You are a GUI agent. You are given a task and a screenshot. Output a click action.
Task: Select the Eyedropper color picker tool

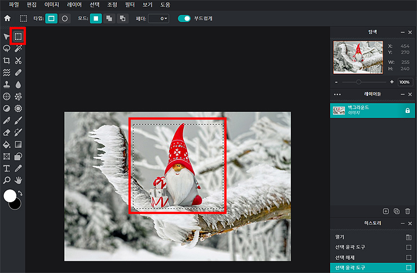coord(18,169)
